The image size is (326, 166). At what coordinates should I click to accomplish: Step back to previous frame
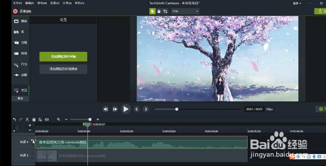pos(106,109)
